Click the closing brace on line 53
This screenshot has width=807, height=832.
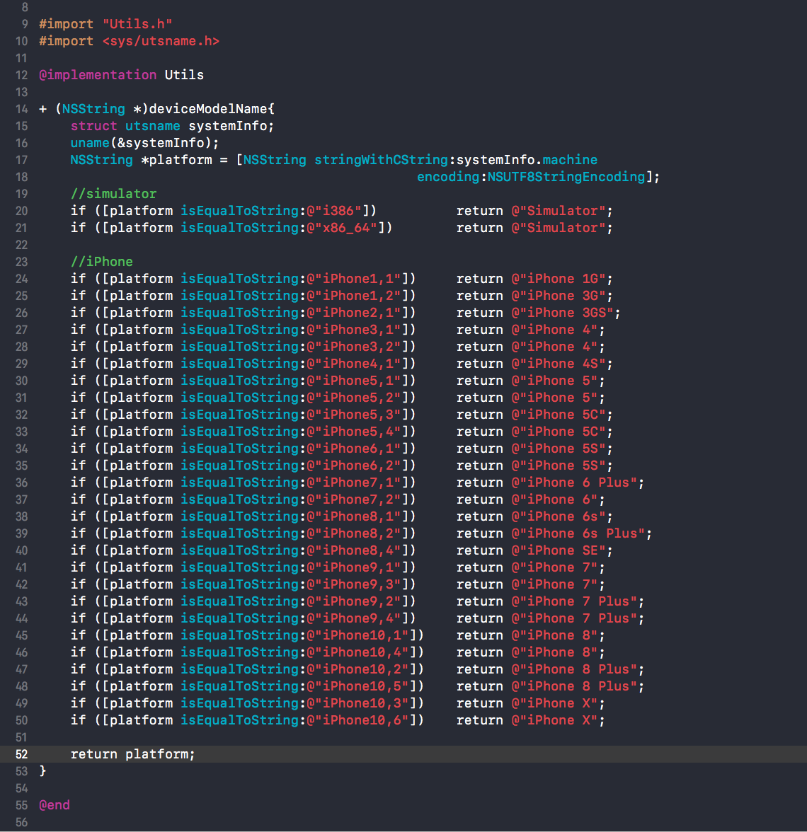tap(43, 771)
